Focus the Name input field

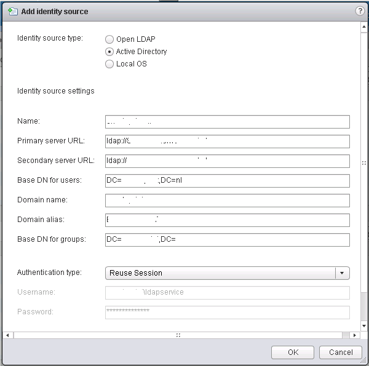coord(228,122)
